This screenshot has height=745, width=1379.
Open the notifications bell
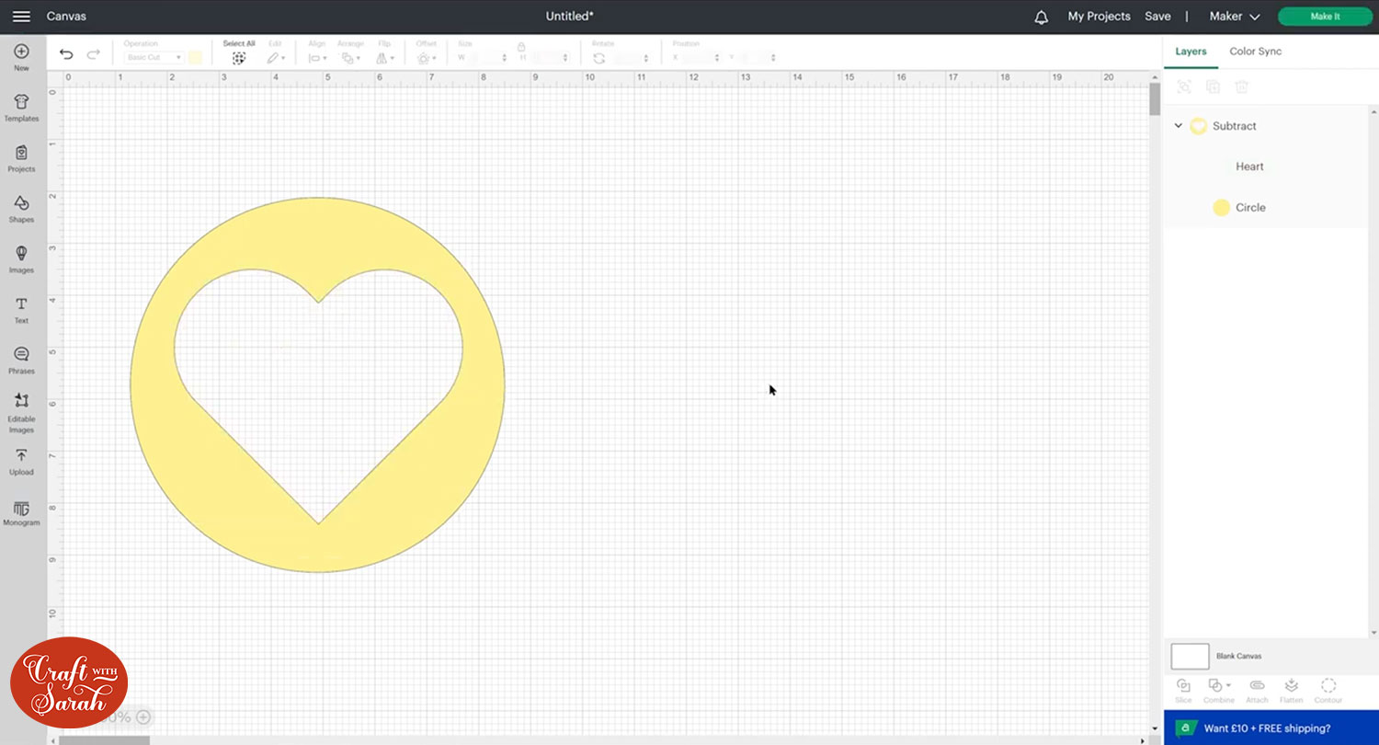point(1042,17)
